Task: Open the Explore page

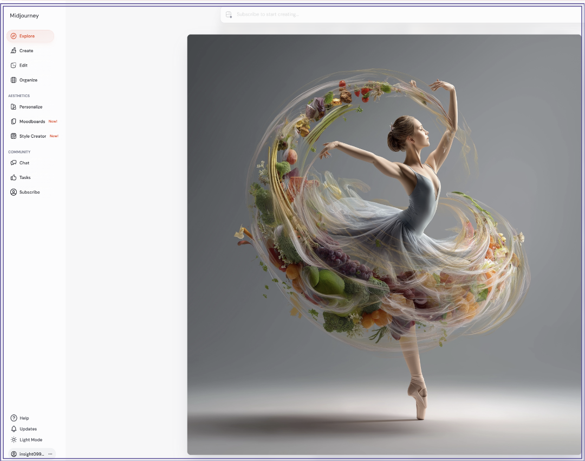Action: [30, 36]
